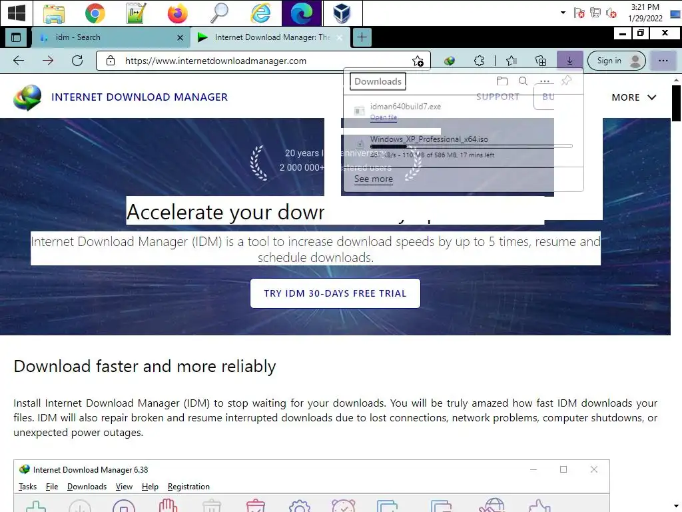Switch to the Internet Download Manager tab
Image resolution: width=682 pixels, height=512 pixels.
(270, 37)
